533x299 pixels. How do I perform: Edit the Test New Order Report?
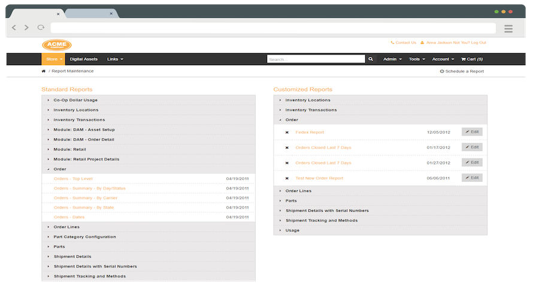[472, 178]
